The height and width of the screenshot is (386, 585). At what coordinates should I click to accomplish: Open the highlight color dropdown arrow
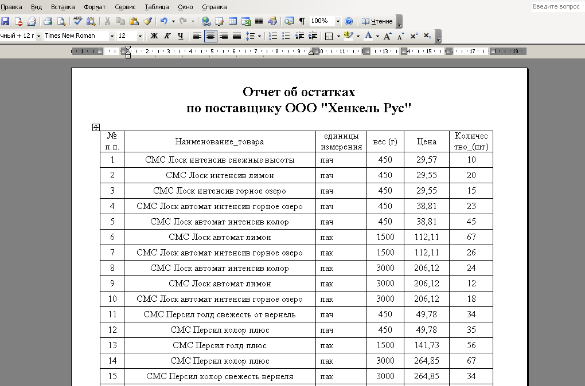coord(358,36)
